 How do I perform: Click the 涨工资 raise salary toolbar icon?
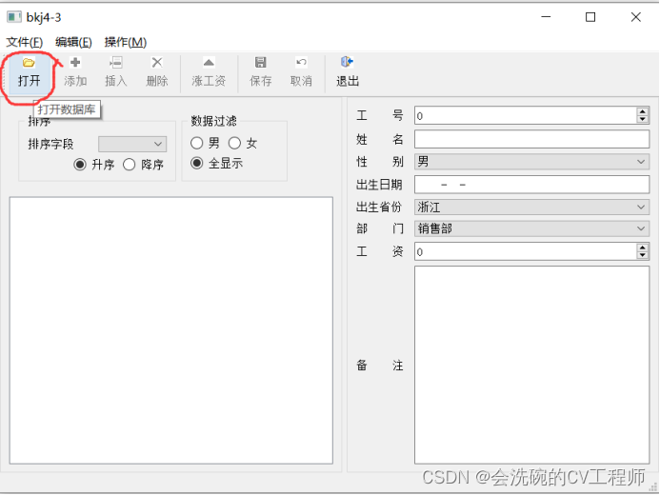click(x=209, y=63)
